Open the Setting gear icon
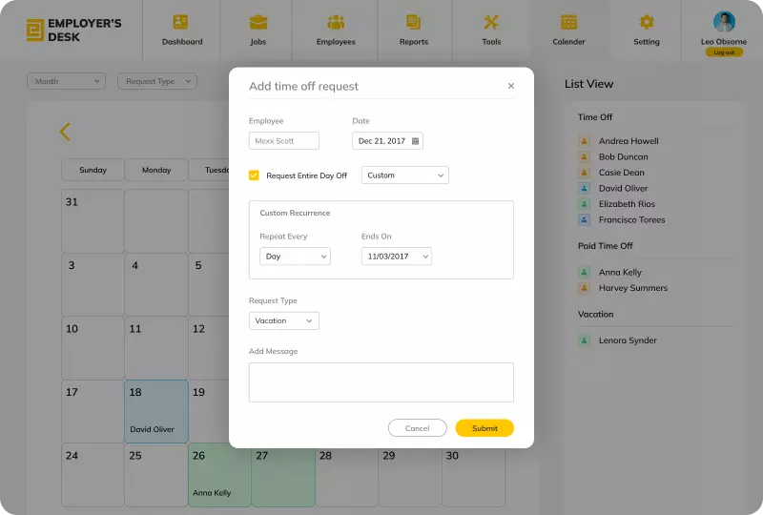The width and height of the screenshot is (763, 515). click(x=647, y=22)
